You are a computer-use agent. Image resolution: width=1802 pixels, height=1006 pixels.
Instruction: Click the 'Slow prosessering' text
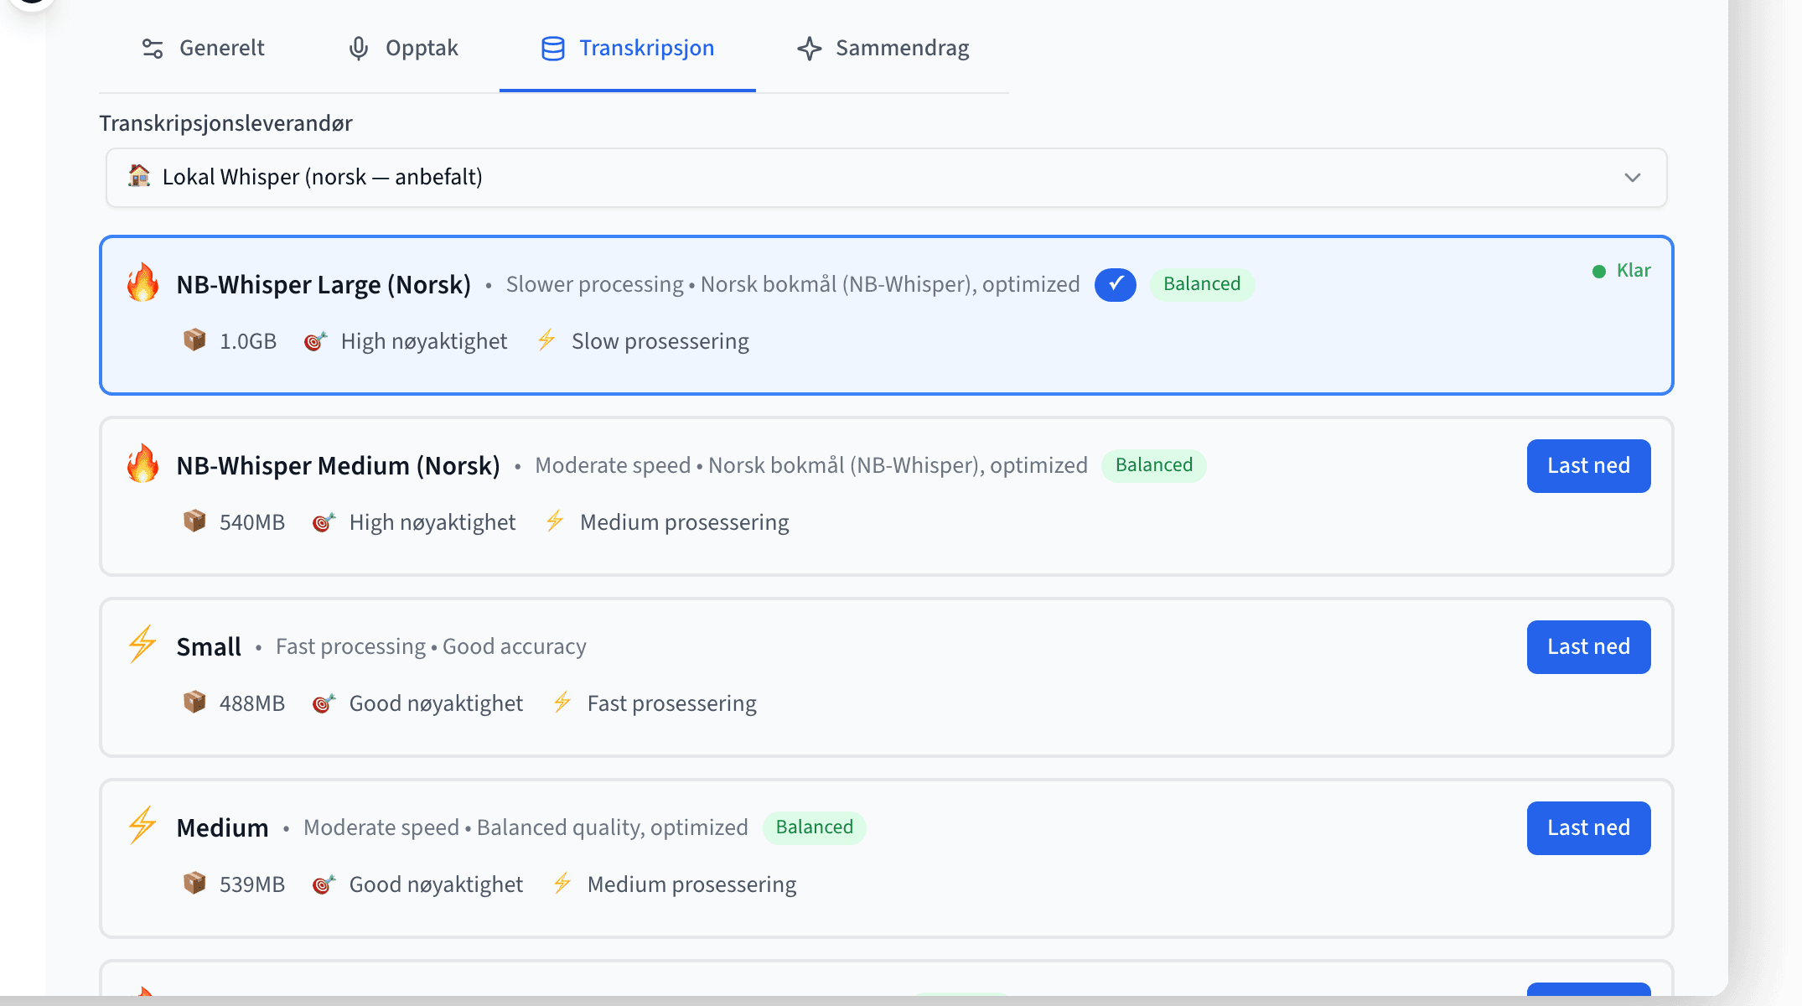click(660, 341)
